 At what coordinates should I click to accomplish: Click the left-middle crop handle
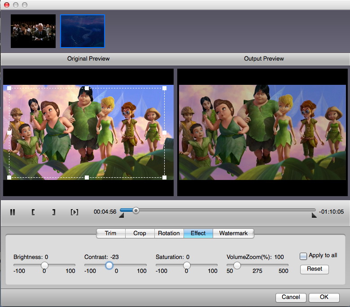click(9, 132)
